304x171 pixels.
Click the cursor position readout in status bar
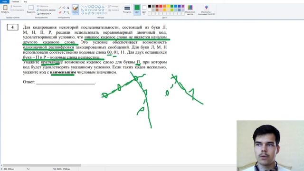point(8,169)
